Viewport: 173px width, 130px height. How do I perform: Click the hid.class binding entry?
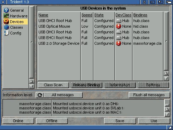(x=141, y=26)
